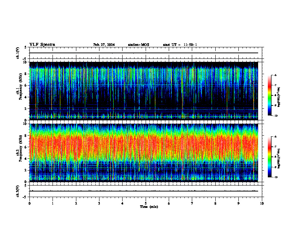295x228 pixels.
Task: Click the "4" tick on the time axis
Action: (x=122, y=203)
